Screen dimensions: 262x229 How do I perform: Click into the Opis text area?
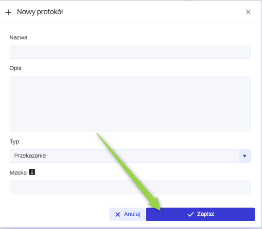[x=130, y=104]
